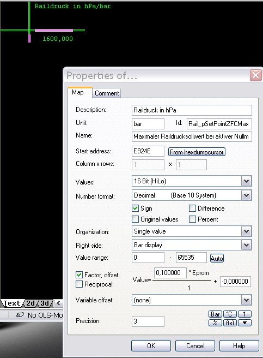Viewport: 263px width, 358px height.
Task: Enable the Reciprocal checkbox
Action: 79,284
